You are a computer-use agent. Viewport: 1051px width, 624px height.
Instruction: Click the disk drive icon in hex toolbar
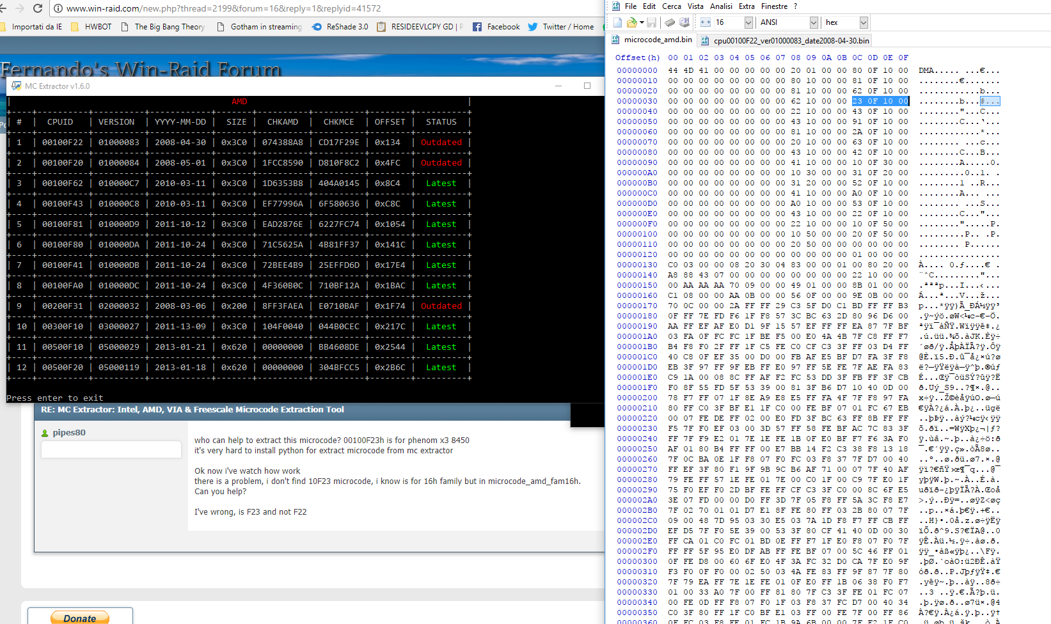click(x=684, y=22)
